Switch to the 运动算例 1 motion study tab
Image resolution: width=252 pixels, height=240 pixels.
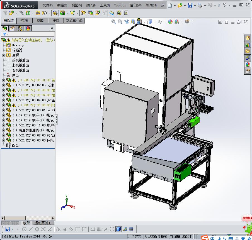pos(42,223)
